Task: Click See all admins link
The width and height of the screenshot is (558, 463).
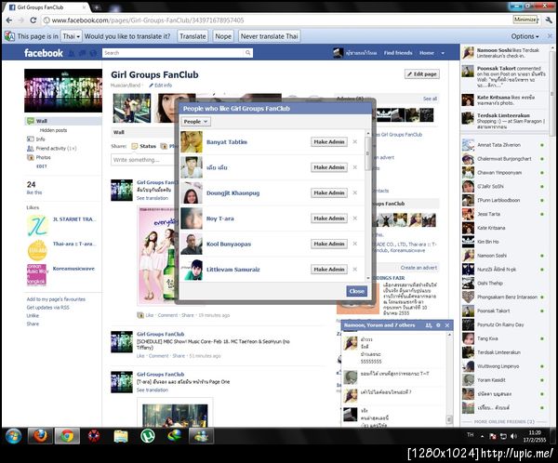Action: tap(430, 99)
